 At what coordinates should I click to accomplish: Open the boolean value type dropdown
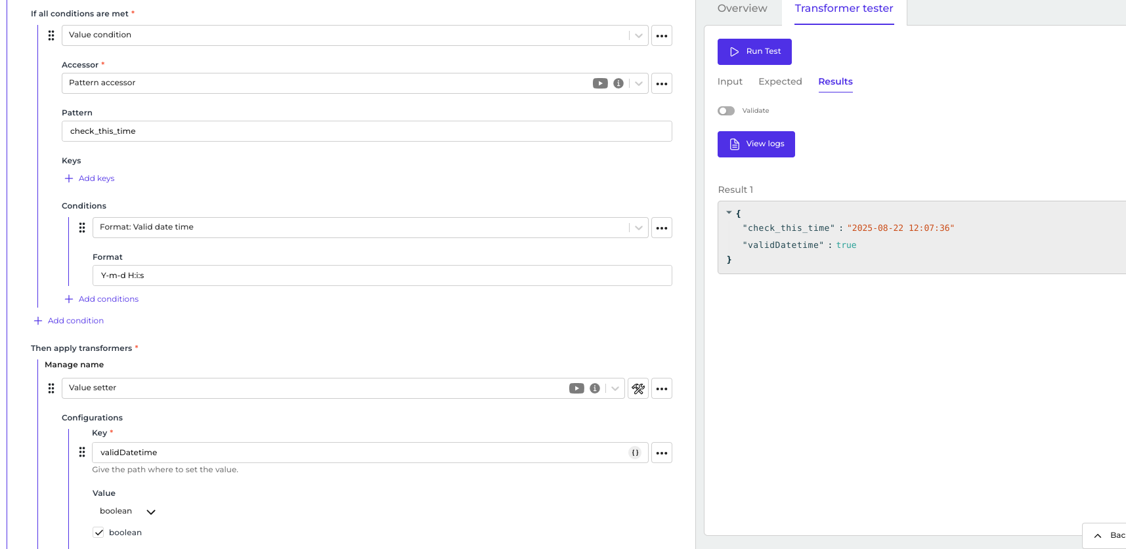(150, 512)
